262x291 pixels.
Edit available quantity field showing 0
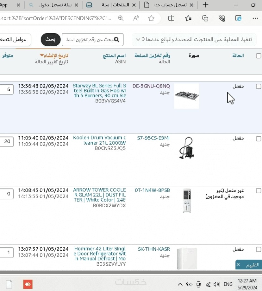point(7,194)
